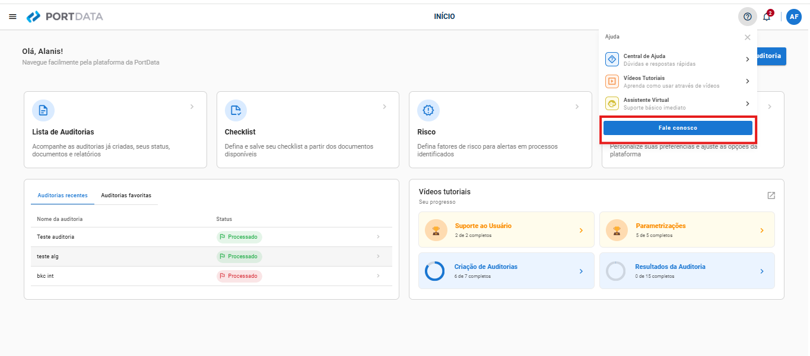Open the Risco card title
This screenshot has width=810, height=356.
tap(427, 132)
